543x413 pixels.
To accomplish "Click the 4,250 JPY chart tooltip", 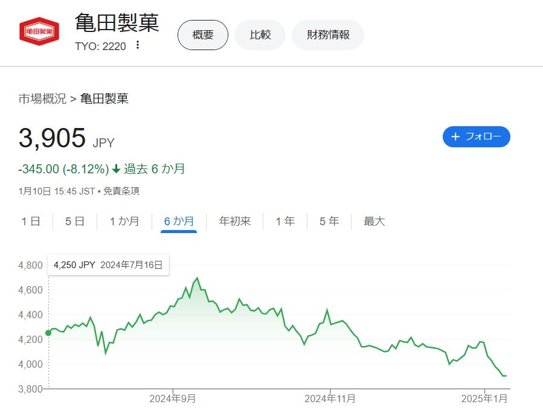I will (x=108, y=265).
